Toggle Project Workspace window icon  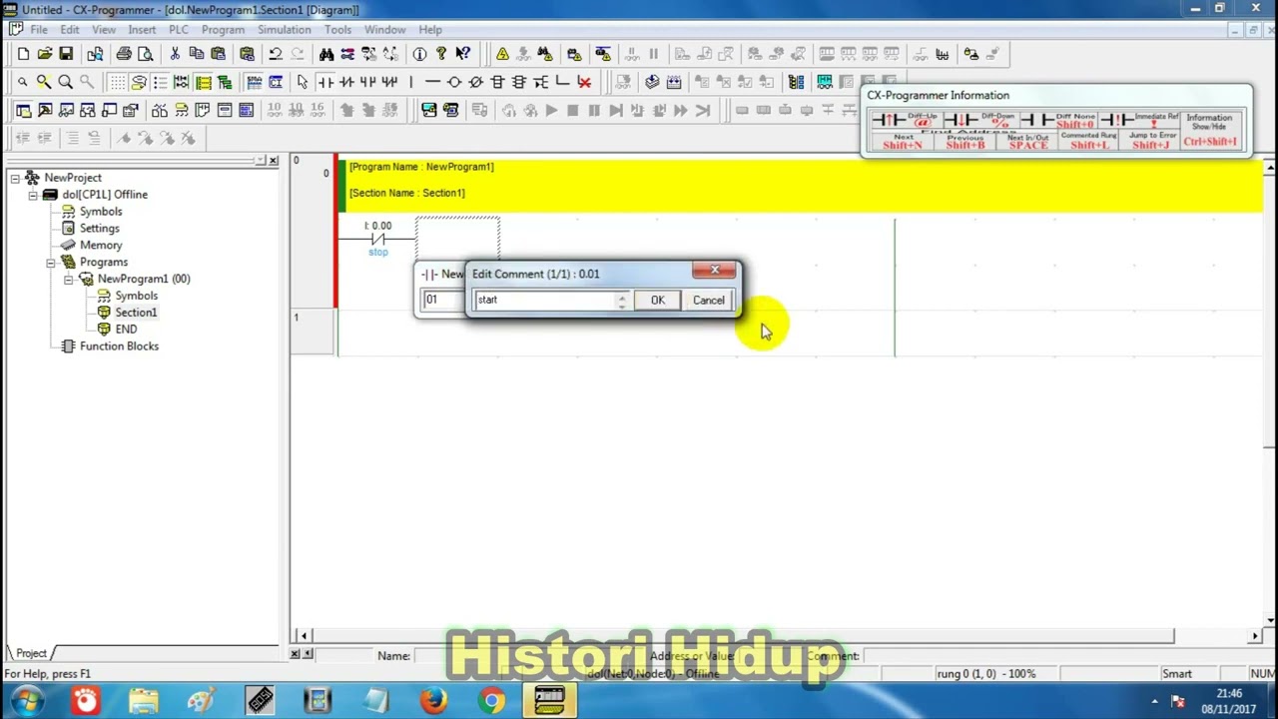click(23, 110)
